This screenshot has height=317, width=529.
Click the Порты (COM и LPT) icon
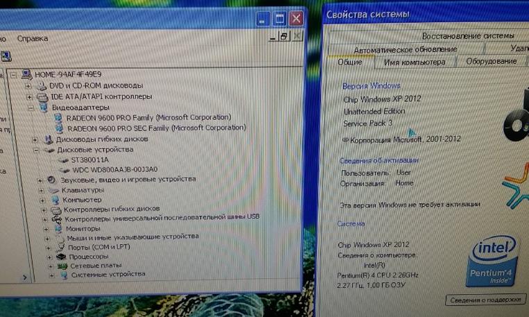[x=60, y=247]
